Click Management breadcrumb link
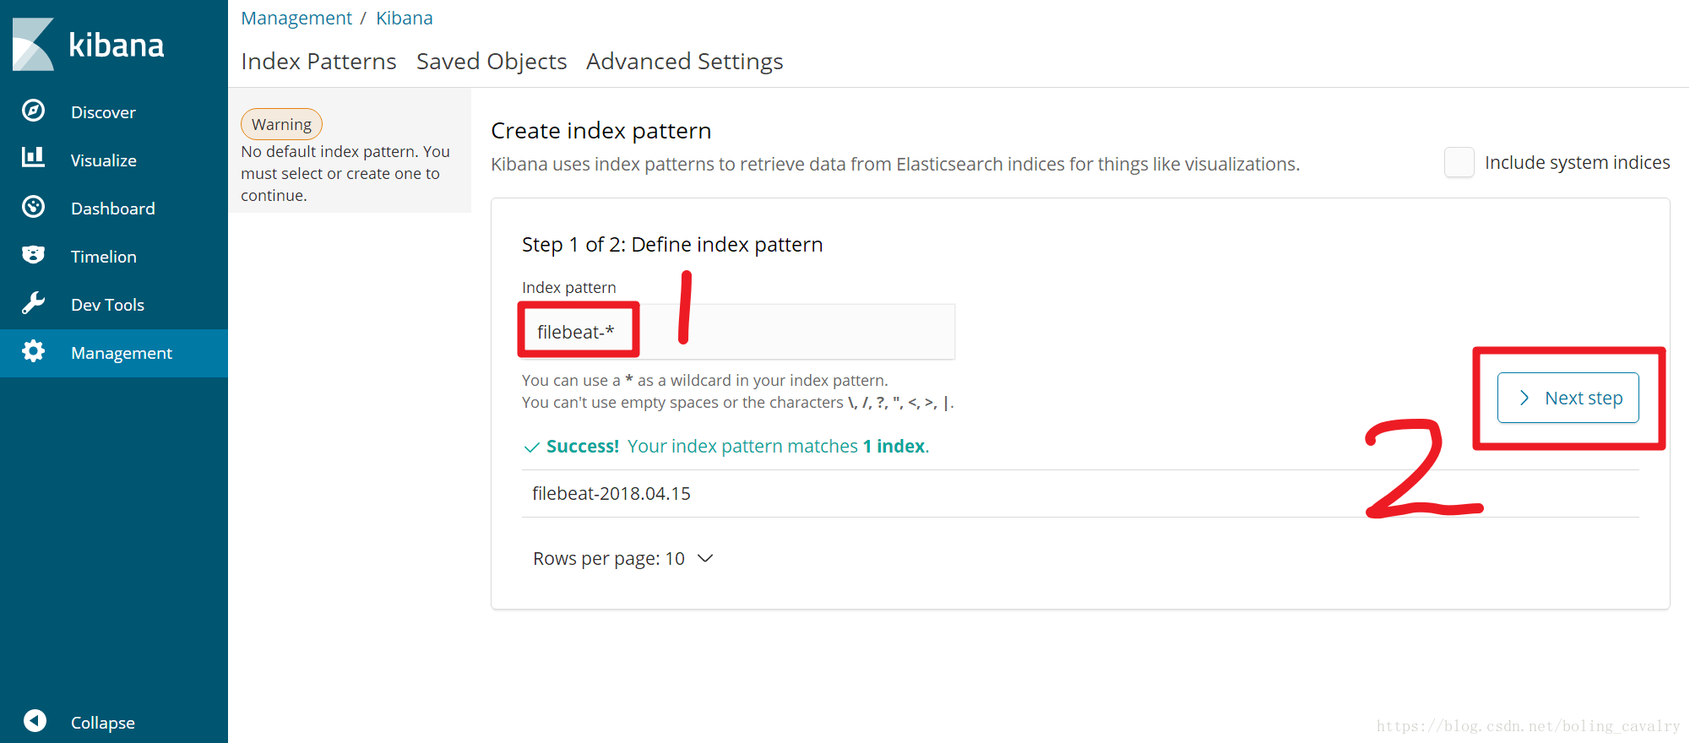This screenshot has height=743, width=1690. click(x=296, y=19)
